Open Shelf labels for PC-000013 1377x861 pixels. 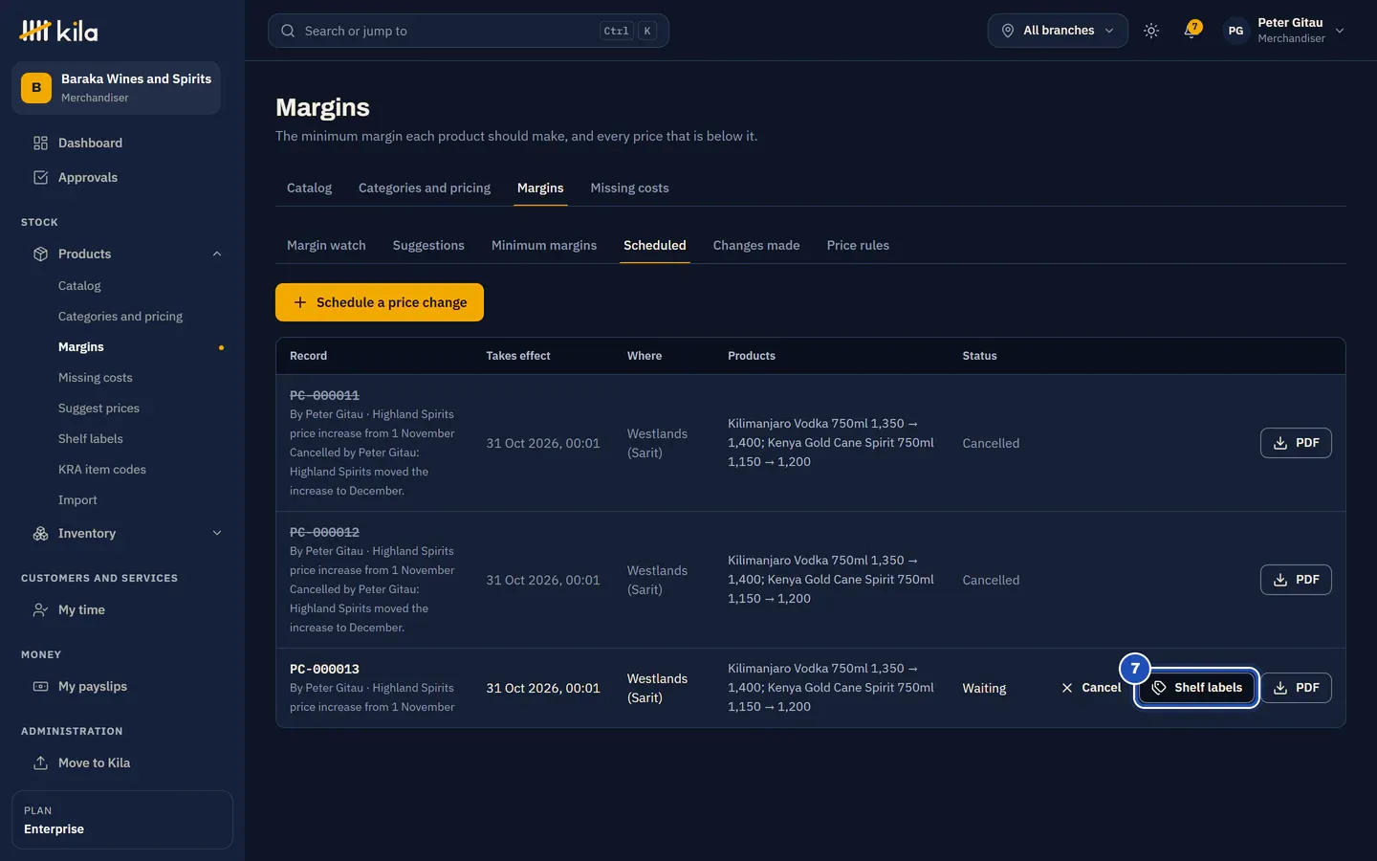pyautogui.click(x=1196, y=688)
